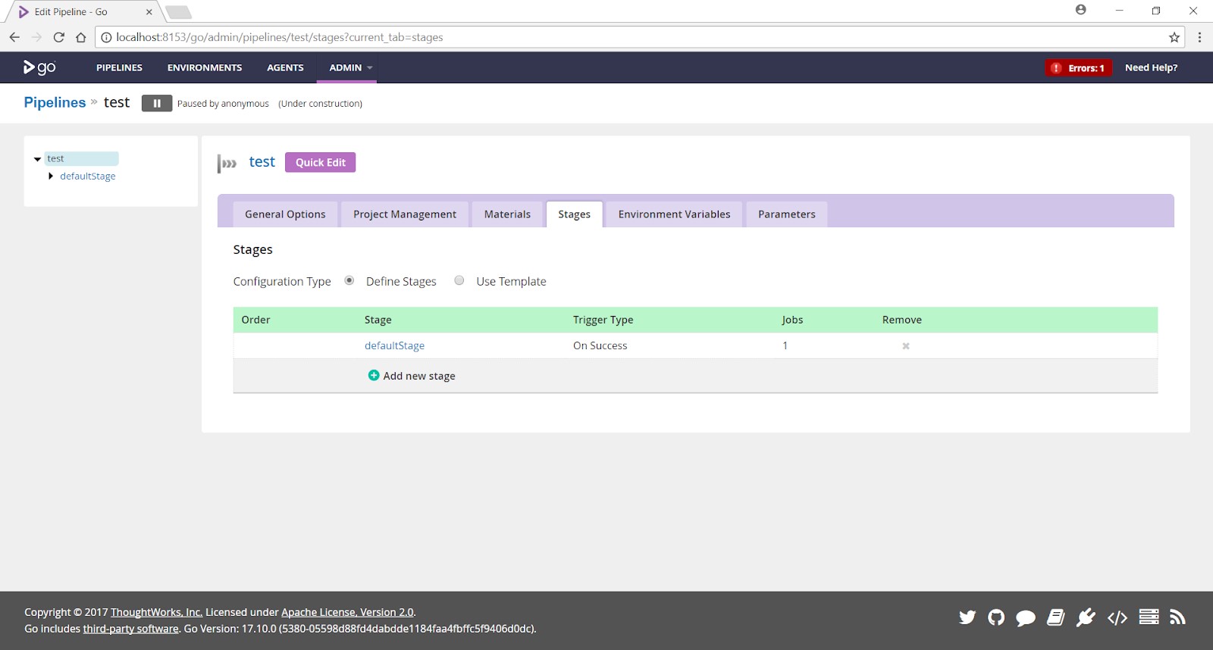This screenshot has height=650, width=1213.
Task: Collapse the test pipeline tree node
Action: (37, 159)
